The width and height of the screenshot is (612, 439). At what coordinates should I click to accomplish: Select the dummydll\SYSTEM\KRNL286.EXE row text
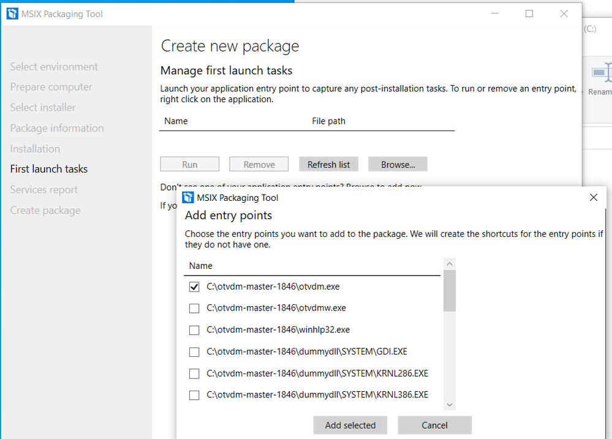(317, 373)
